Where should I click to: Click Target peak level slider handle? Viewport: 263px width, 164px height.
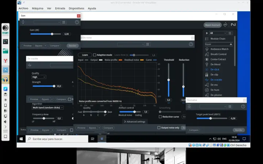point(210,118)
